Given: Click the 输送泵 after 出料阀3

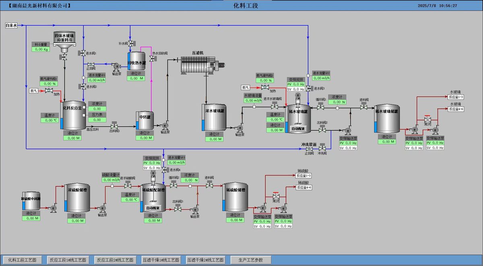Looking at the screenshot, I should (x=196, y=209).
